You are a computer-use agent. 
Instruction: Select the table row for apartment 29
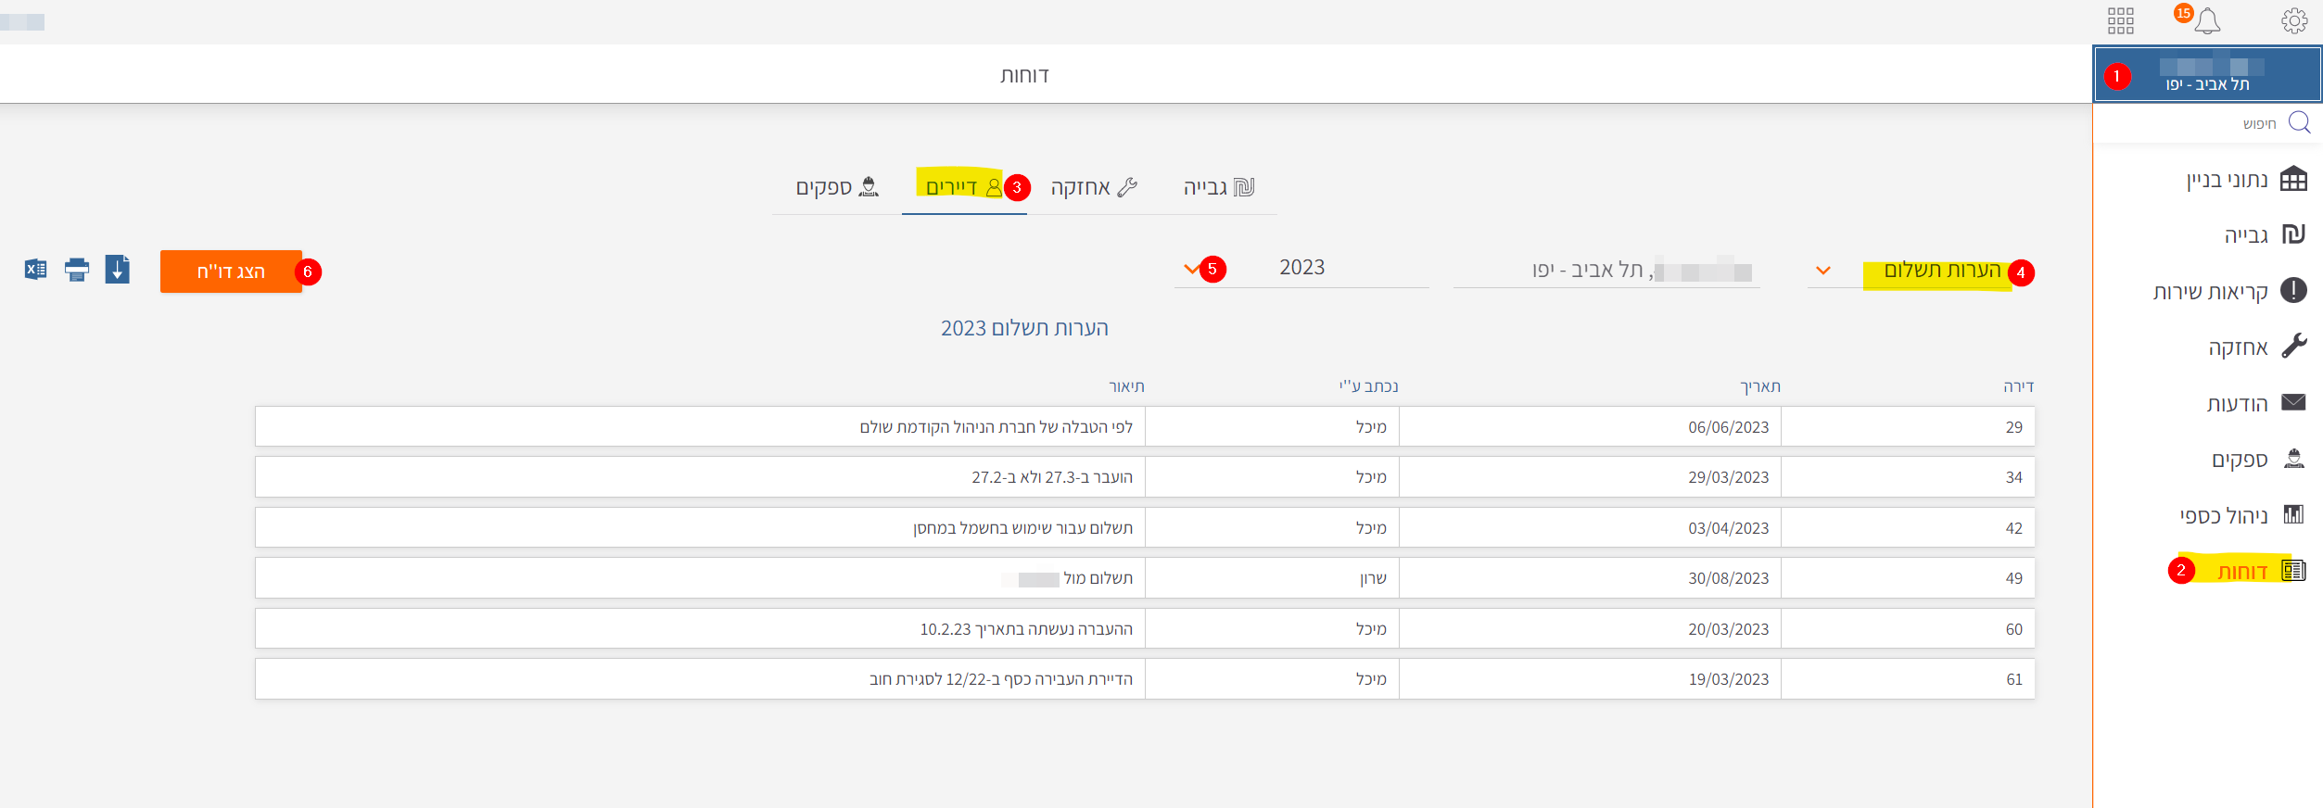pyautogui.click(x=1145, y=427)
